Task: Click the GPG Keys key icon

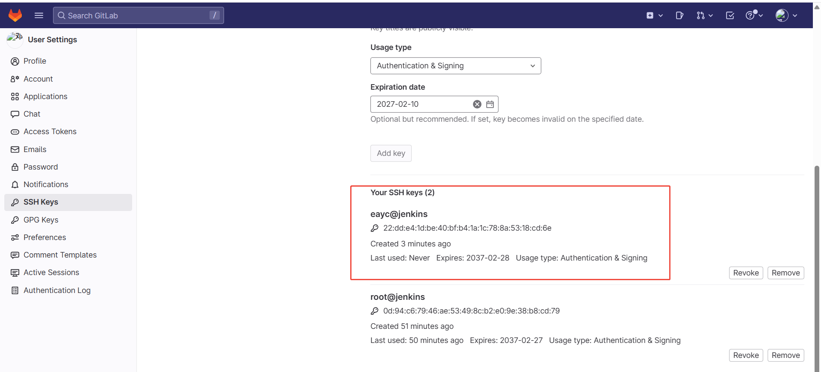Action: (x=15, y=220)
